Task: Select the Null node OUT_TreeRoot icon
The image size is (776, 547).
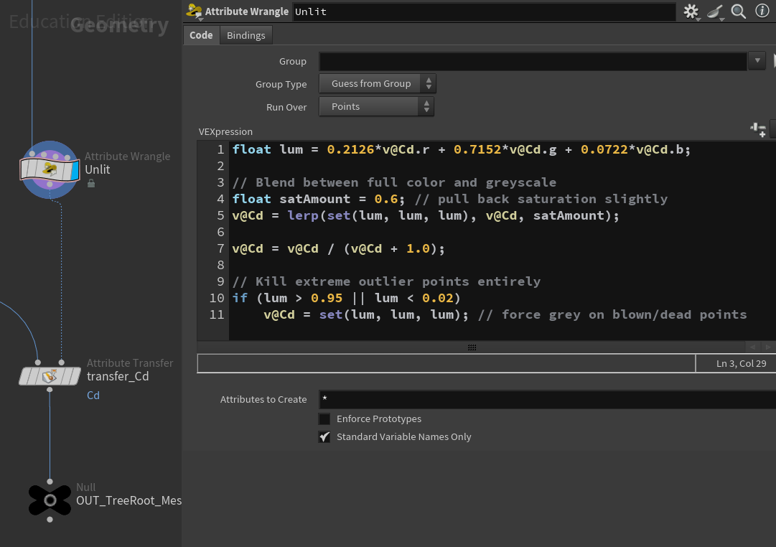Action: tap(50, 500)
